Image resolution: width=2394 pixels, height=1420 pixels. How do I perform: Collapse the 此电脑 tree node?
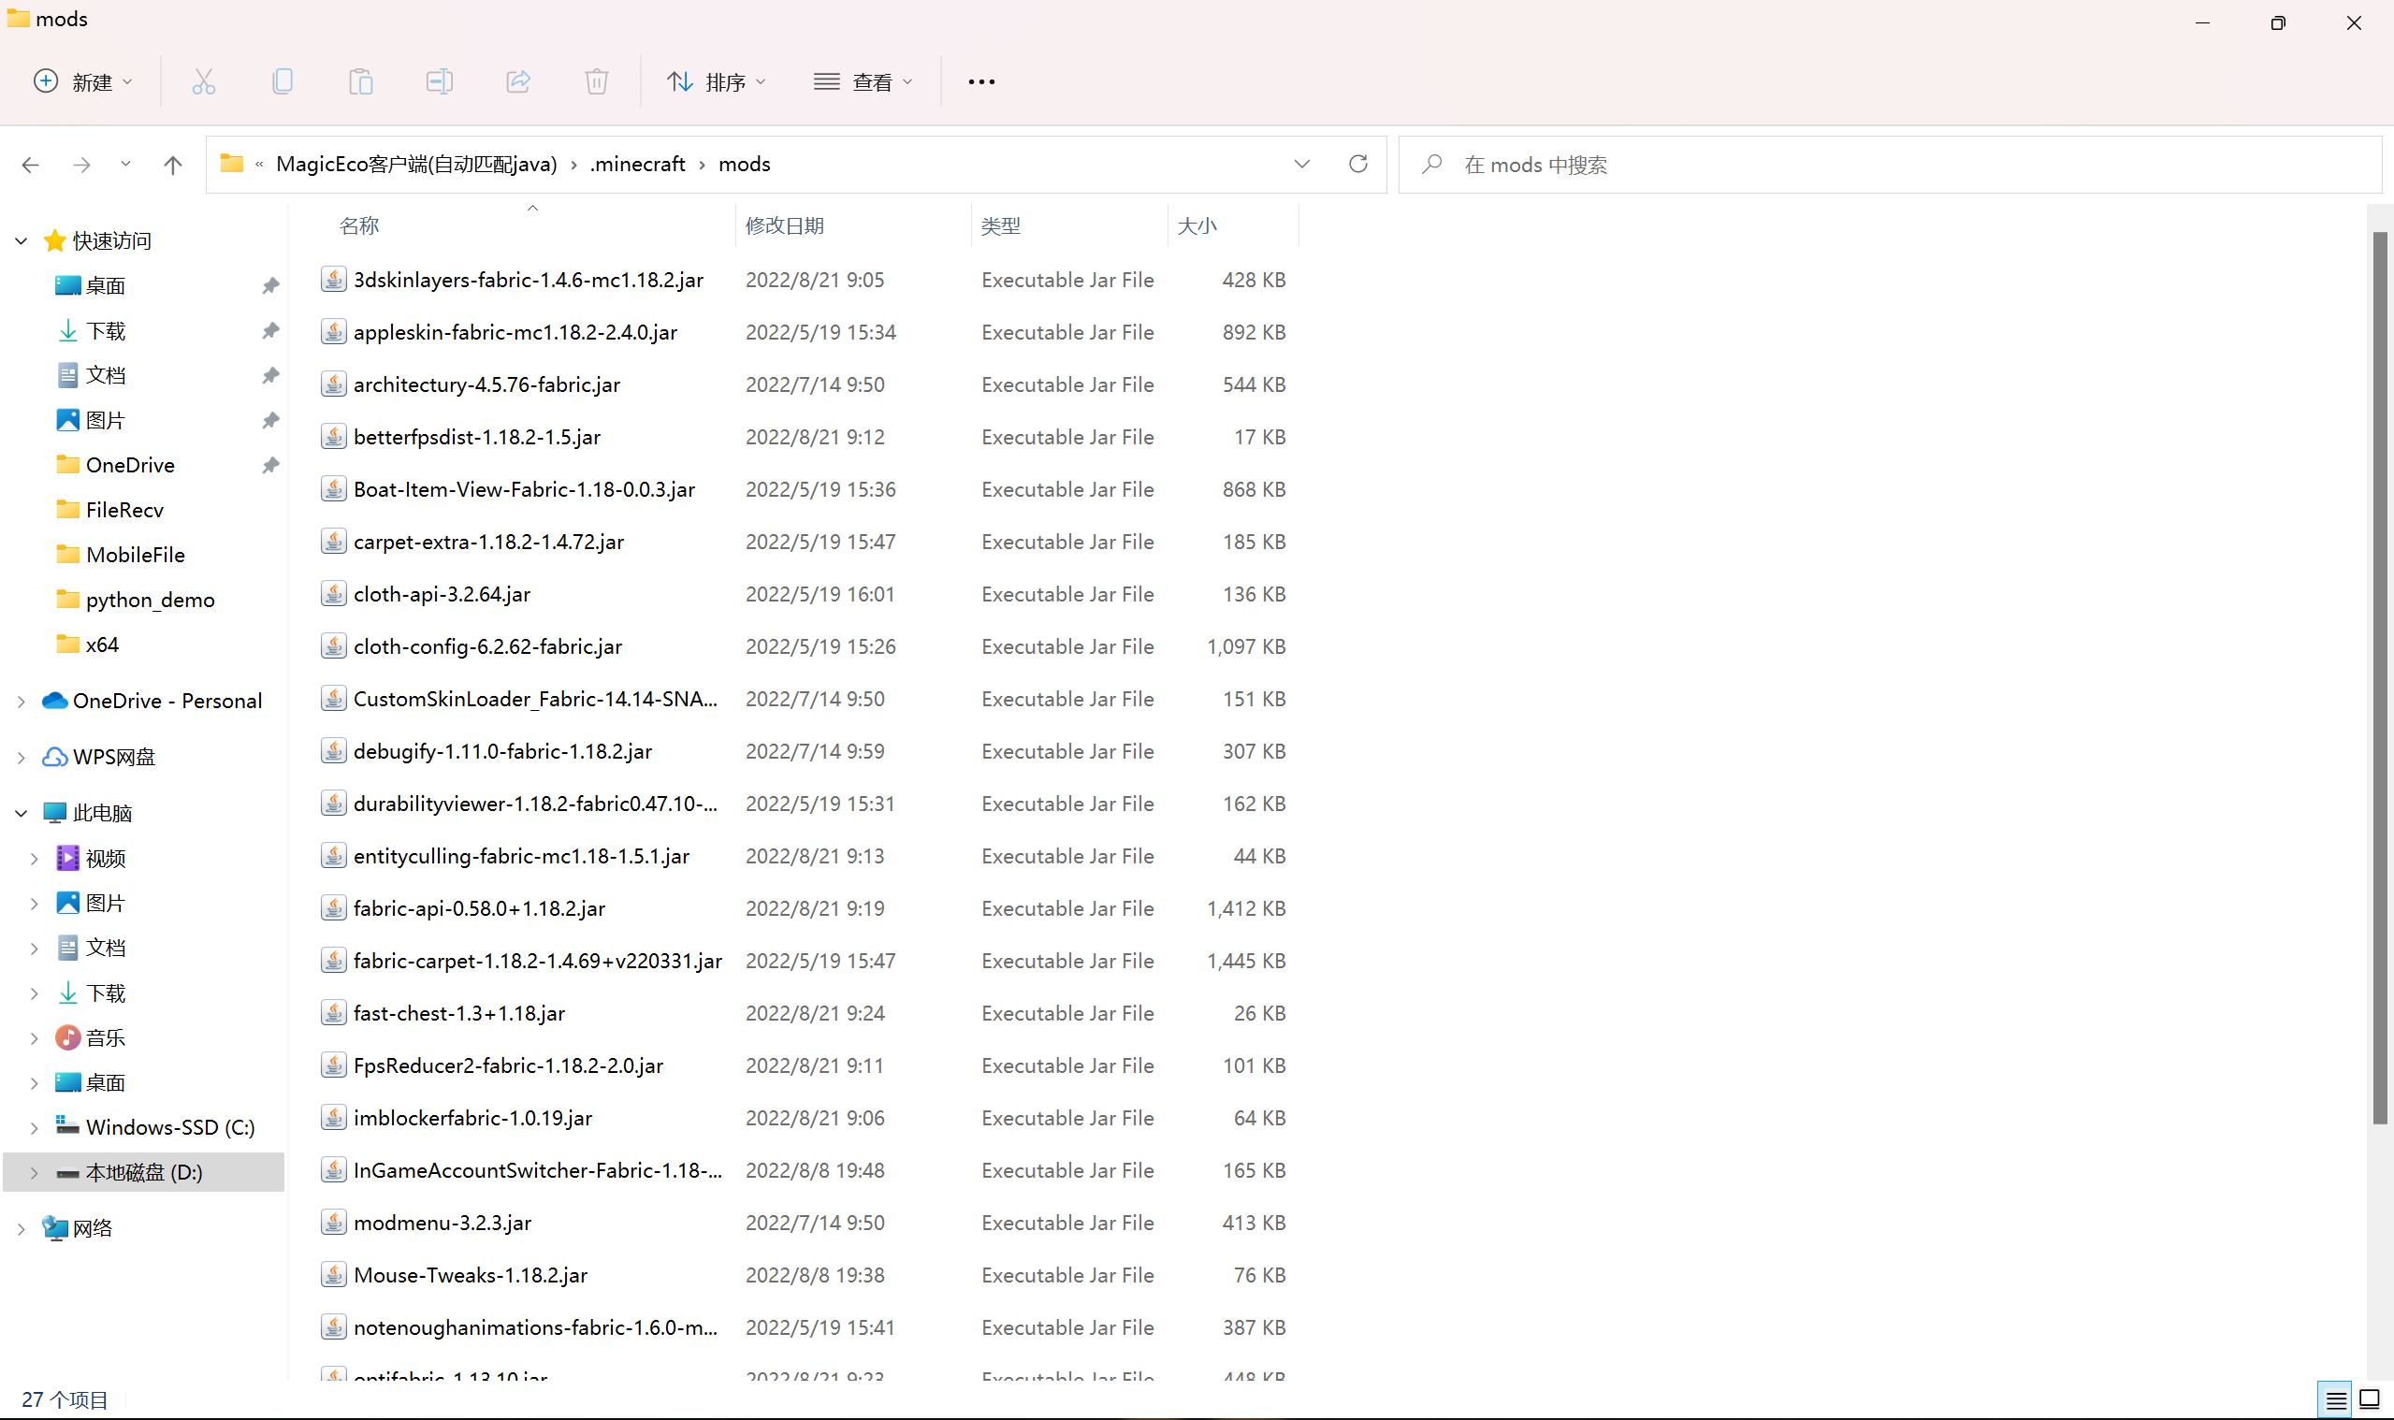pos(22,813)
